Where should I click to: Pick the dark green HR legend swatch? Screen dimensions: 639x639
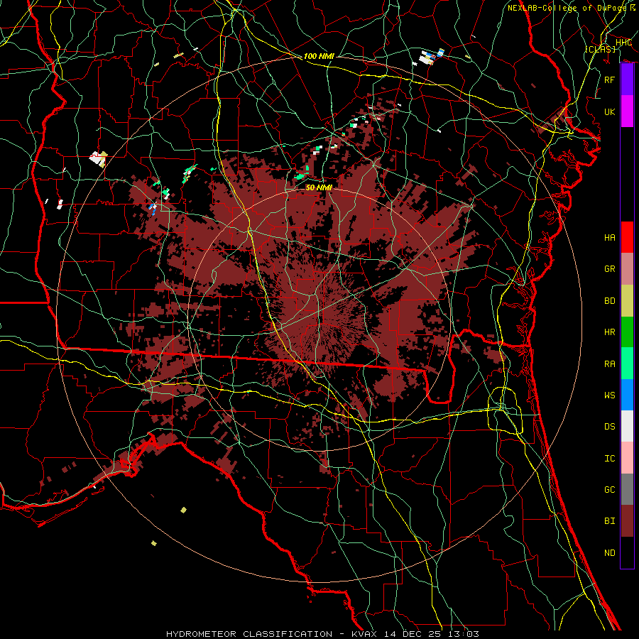(627, 332)
